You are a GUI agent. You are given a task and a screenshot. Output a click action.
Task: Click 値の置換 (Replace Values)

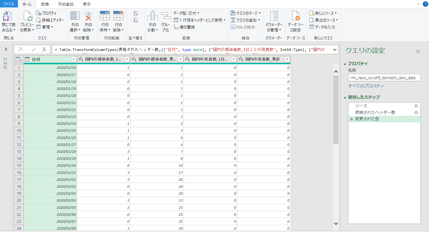[x=184, y=27]
